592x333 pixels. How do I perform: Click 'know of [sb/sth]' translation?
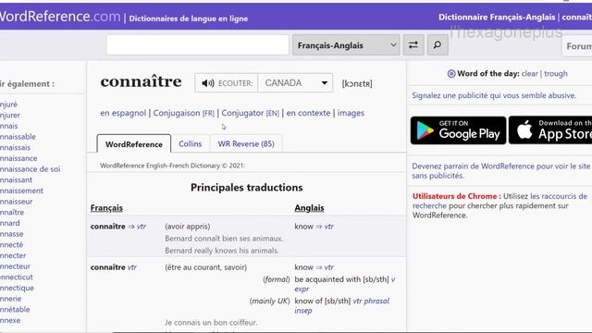point(323,301)
